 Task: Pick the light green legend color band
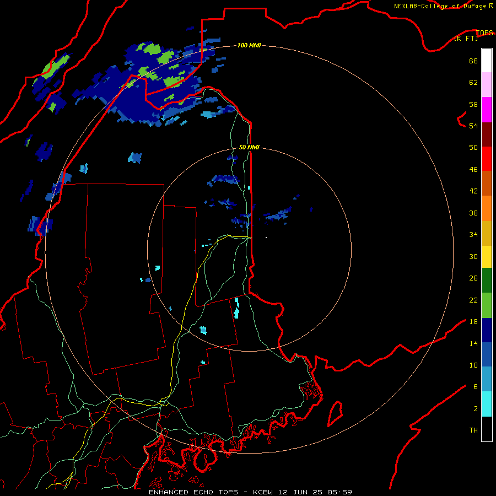pos(487,305)
